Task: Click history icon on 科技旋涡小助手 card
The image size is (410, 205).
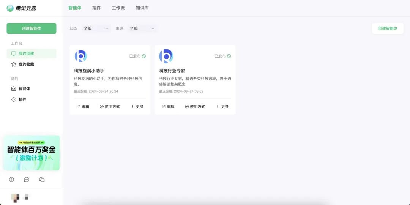Action: coord(144,56)
